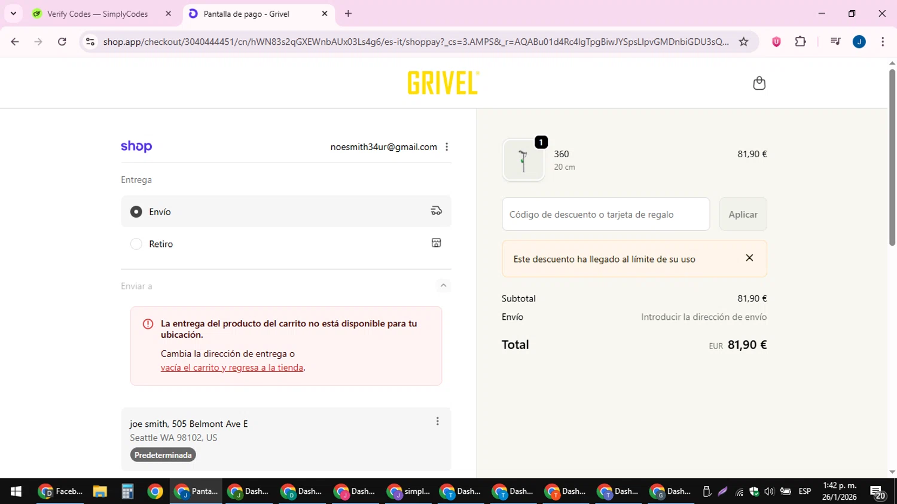
Task: Click the Introducir la dirección de envío text
Action: (x=704, y=317)
